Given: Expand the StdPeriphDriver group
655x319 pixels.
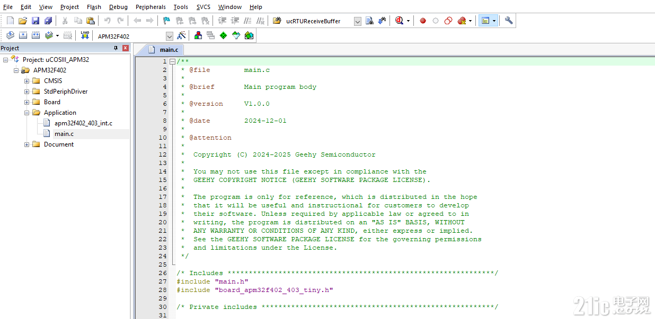Looking at the screenshot, I should coord(27,92).
